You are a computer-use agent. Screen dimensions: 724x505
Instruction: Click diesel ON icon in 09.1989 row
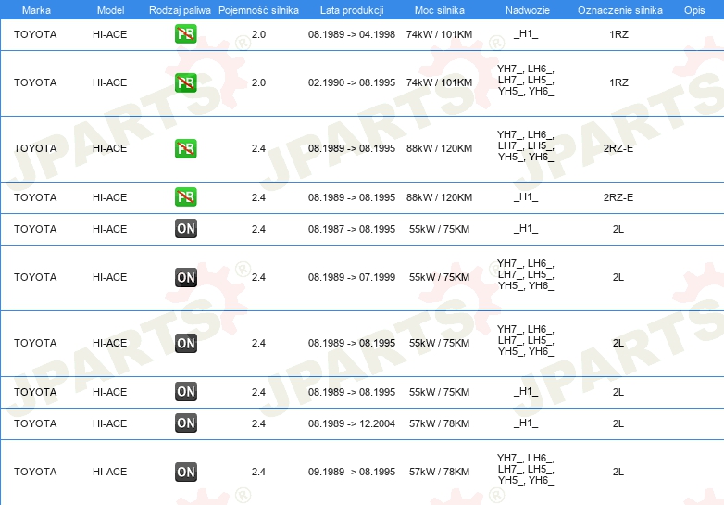tap(185, 472)
